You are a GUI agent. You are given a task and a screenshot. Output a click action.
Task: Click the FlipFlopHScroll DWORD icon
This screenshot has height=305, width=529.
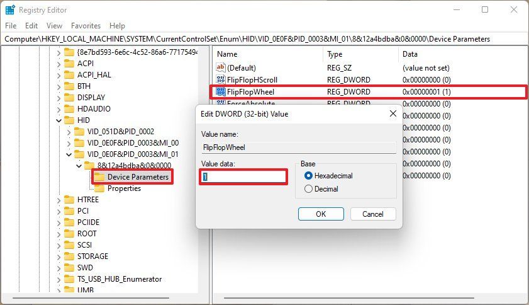point(221,80)
